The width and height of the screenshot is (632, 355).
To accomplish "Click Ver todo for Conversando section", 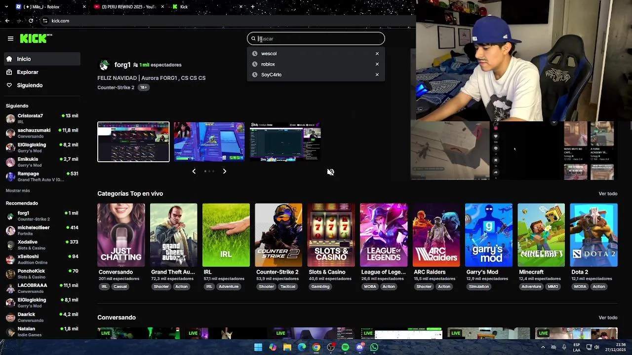I will coord(608,318).
